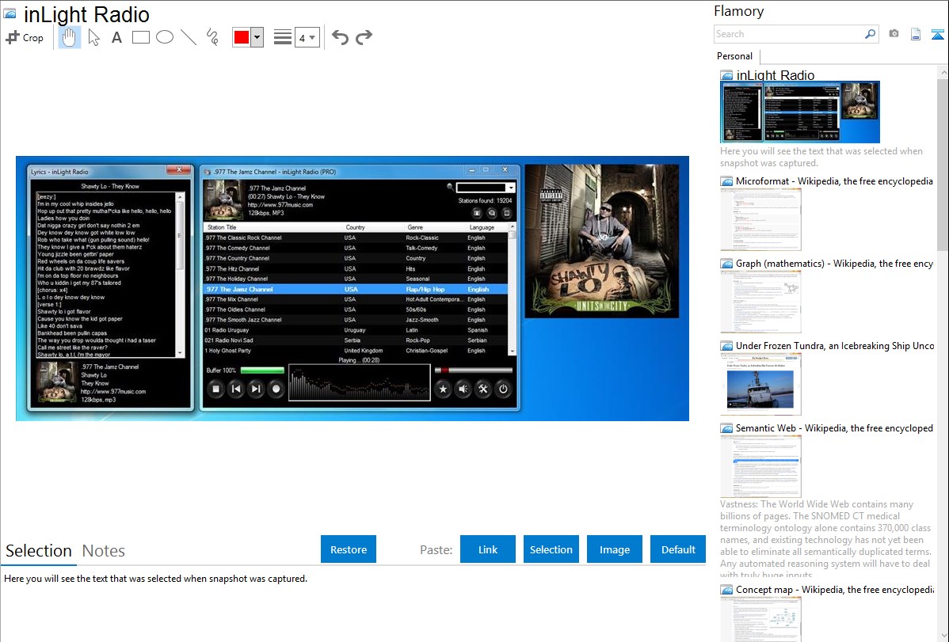Choose the arrow pointer tool
949x642 pixels.
[x=93, y=37]
